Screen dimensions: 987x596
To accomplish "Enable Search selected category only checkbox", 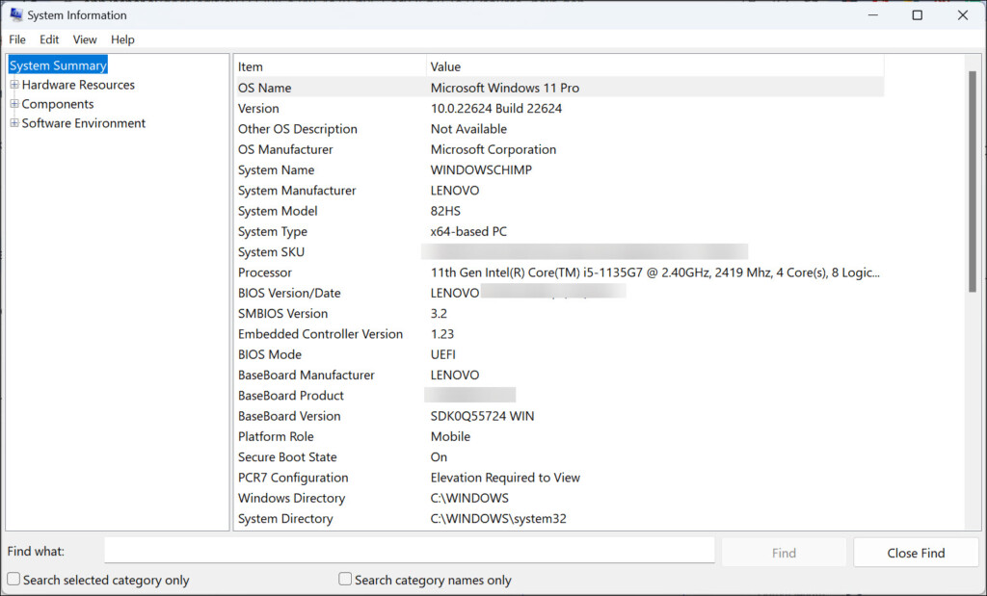I will click(x=13, y=580).
